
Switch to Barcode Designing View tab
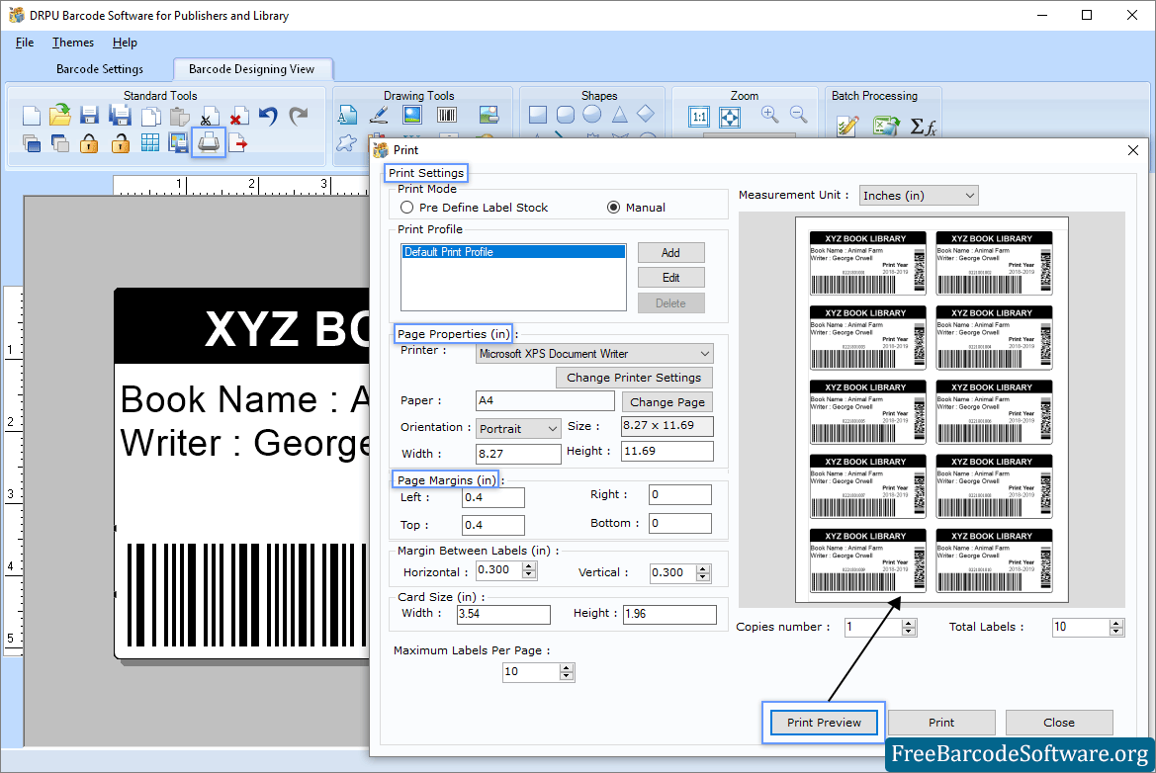(x=251, y=69)
